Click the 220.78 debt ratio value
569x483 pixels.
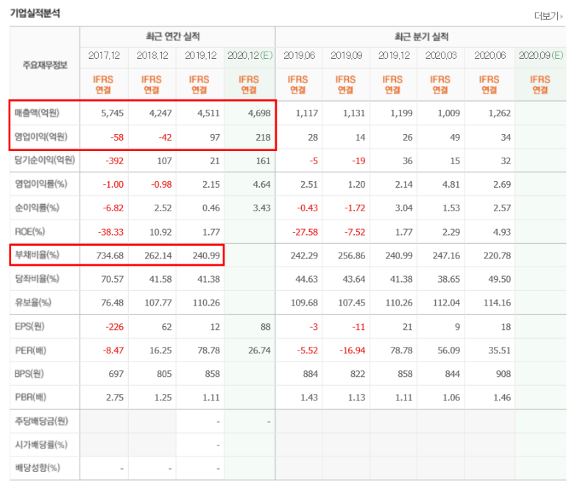pyautogui.click(x=497, y=255)
